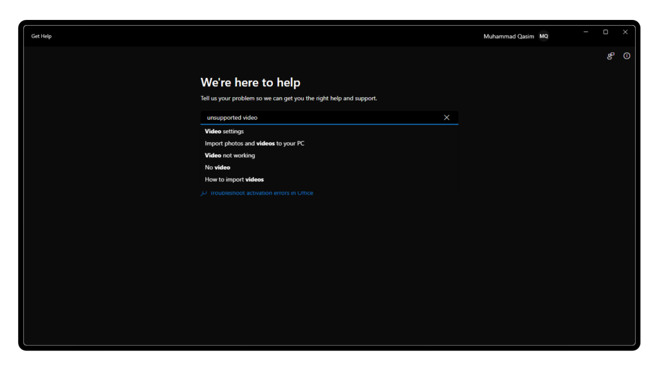Click the wrench icon beside the Troubleshoot link
This screenshot has width=659, height=371.
(204, 193)
